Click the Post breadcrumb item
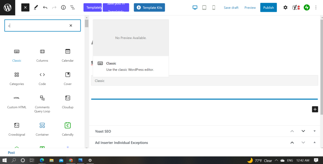Viewport: 323px width, 164px height. pyautogui.click(x=11, y=153)
